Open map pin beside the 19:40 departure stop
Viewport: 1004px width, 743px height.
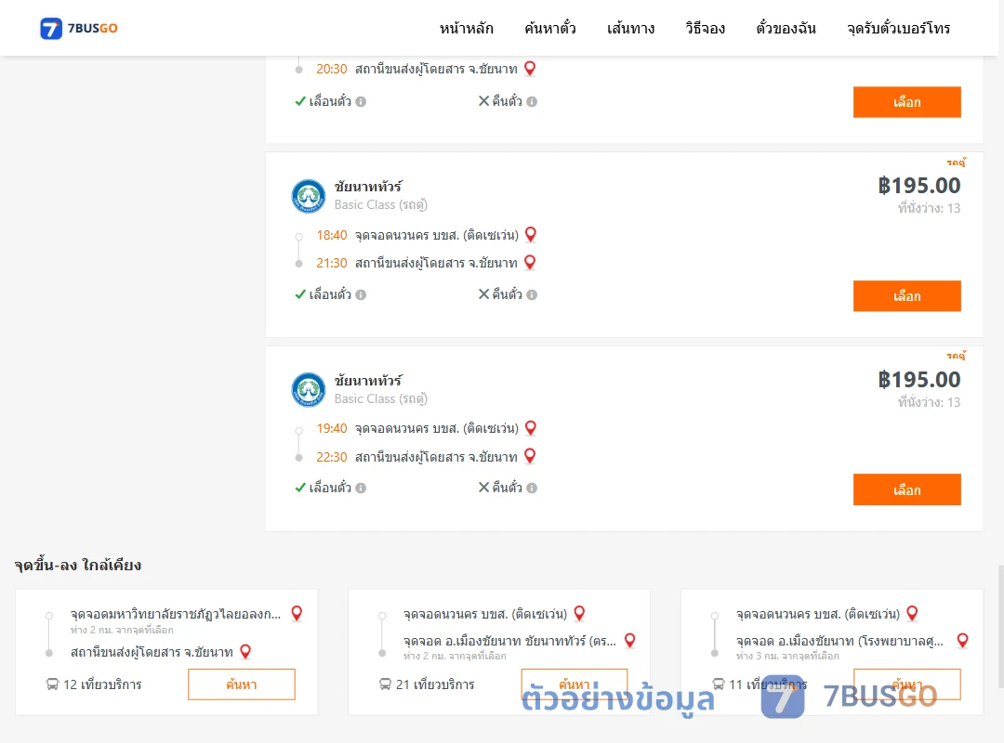[x=530, y=428]
